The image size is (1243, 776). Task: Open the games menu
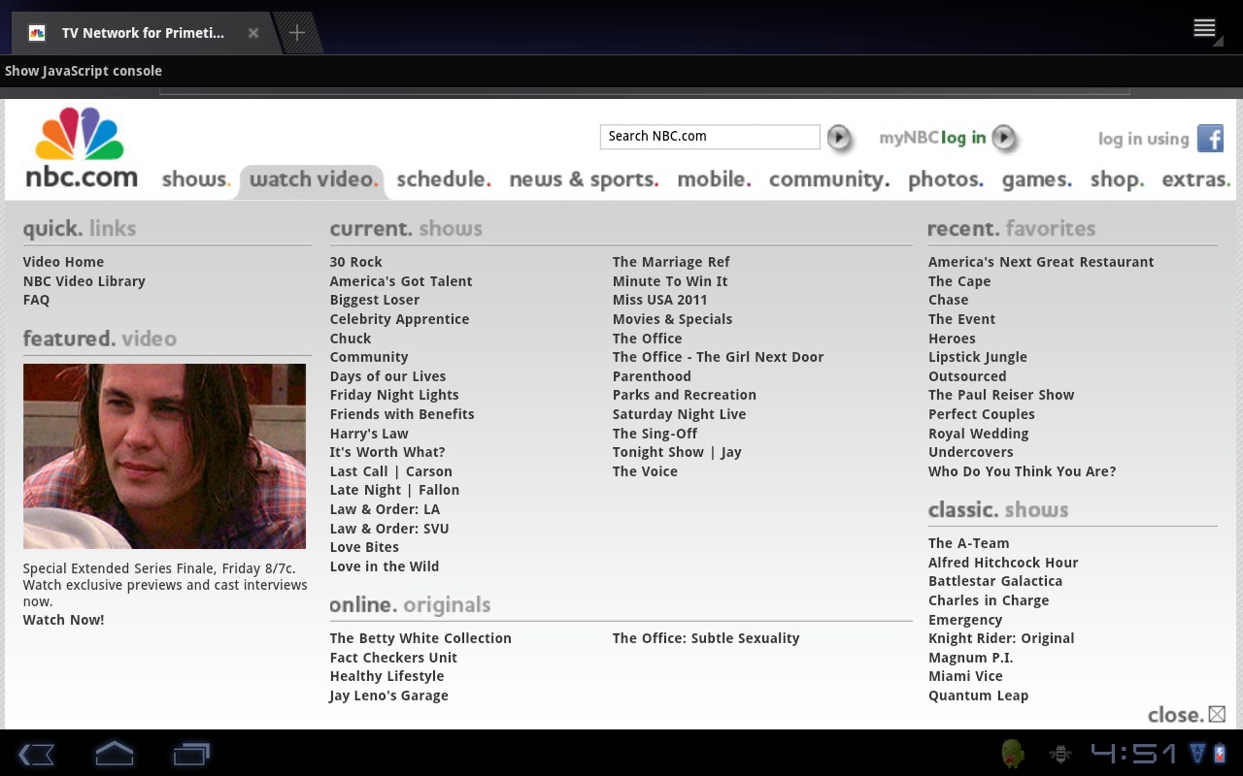[x=1037, y=179]
